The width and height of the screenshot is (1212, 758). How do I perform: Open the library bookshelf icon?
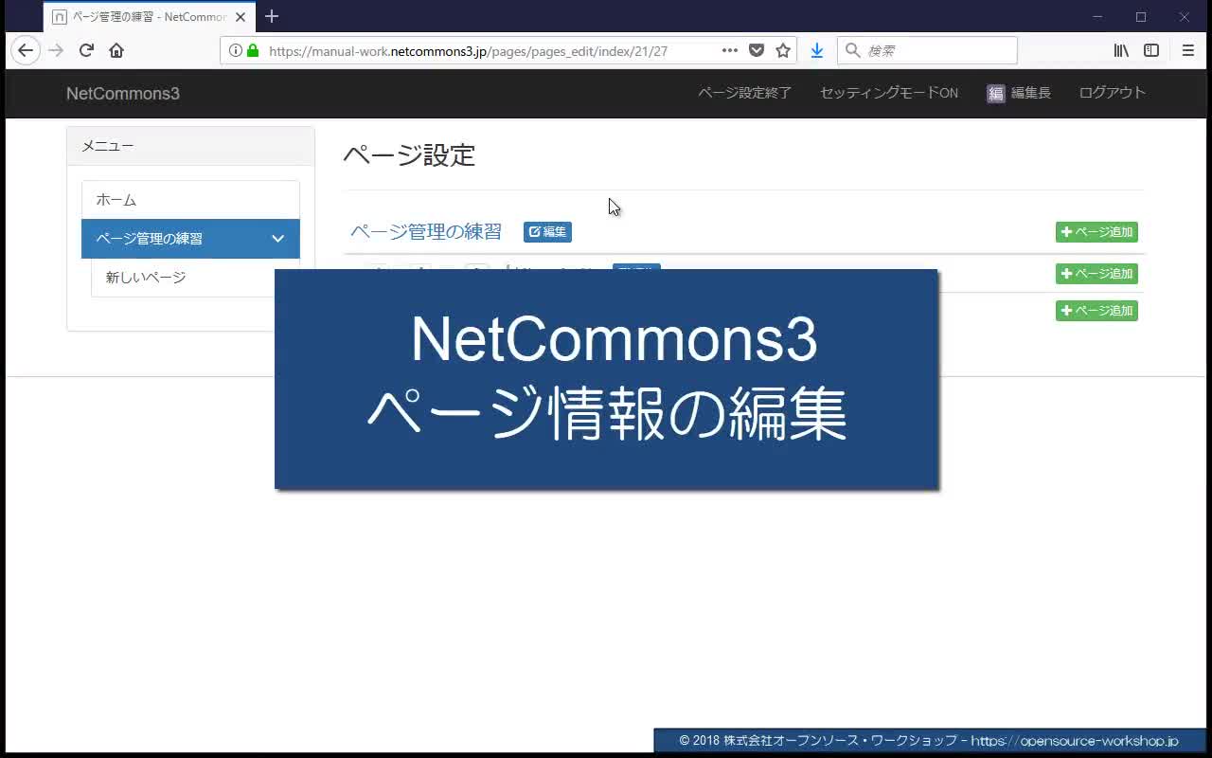point(1121,51)
